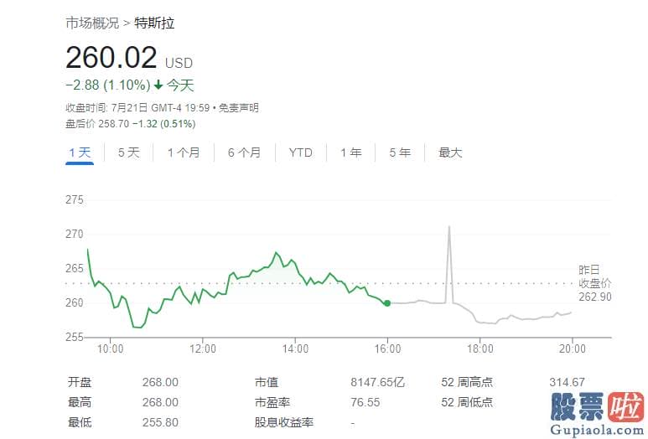648x439 pixels.
Task: Click the 最低 value 255.80
Action: (160, 422)
